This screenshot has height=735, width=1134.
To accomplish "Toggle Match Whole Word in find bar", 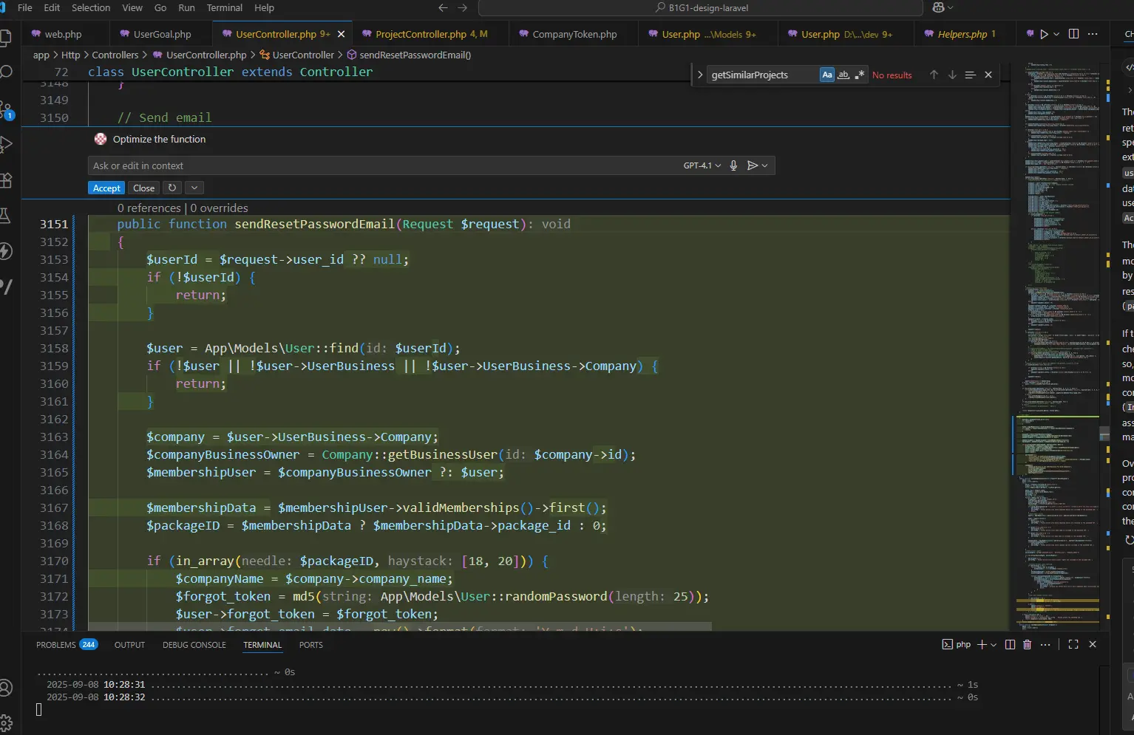I will click(x=843, y=75).
